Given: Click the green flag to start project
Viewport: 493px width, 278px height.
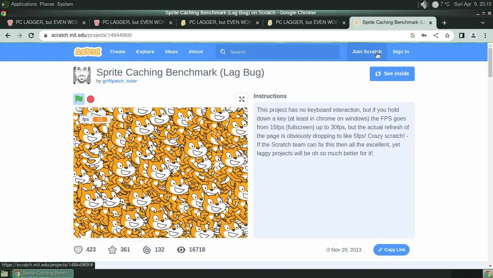Looking at the screenshot, I should click(x=79, y=99).
